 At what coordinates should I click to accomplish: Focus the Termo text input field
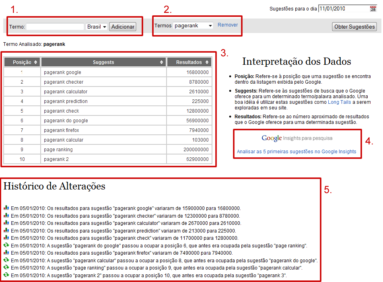(x=55, y=27)
